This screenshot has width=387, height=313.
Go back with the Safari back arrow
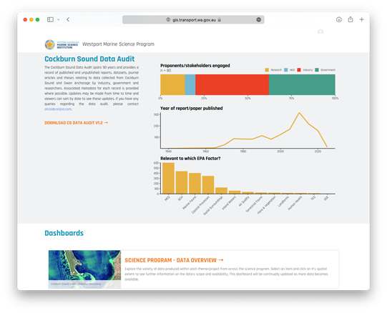(x=68, y=19)
